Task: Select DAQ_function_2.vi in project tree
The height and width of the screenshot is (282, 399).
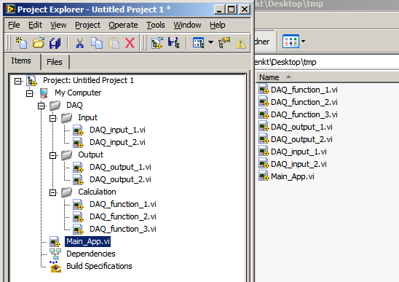Action: (x=123, y=217)
